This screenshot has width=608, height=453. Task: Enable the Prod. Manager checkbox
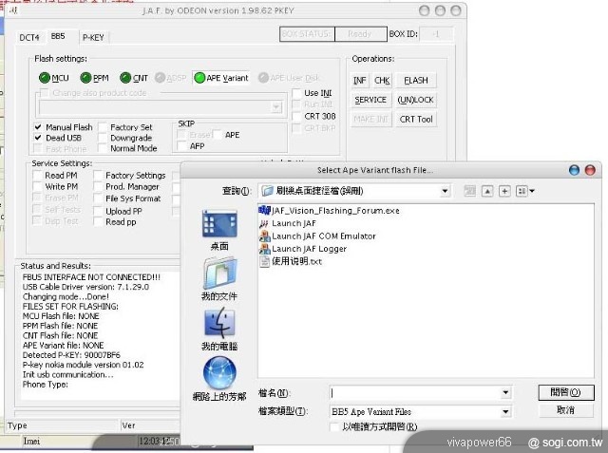tap(98, 186)
